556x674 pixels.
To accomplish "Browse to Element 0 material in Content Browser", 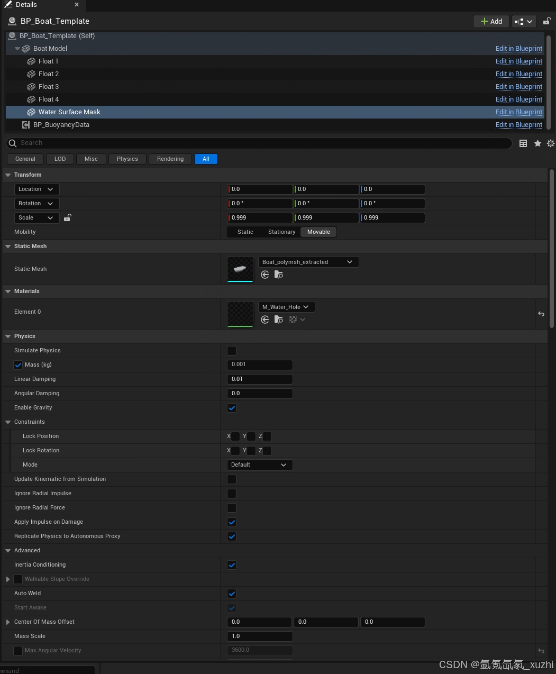I will (x=279, y=320).
